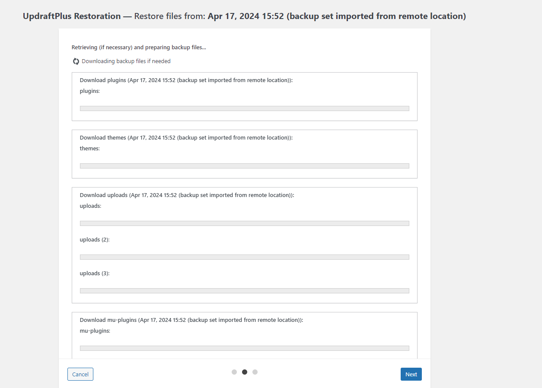Image resolution: width=542 pixels, height=388 pixels.
Task: Click the themes download progress bar
Action: point(245,166)
